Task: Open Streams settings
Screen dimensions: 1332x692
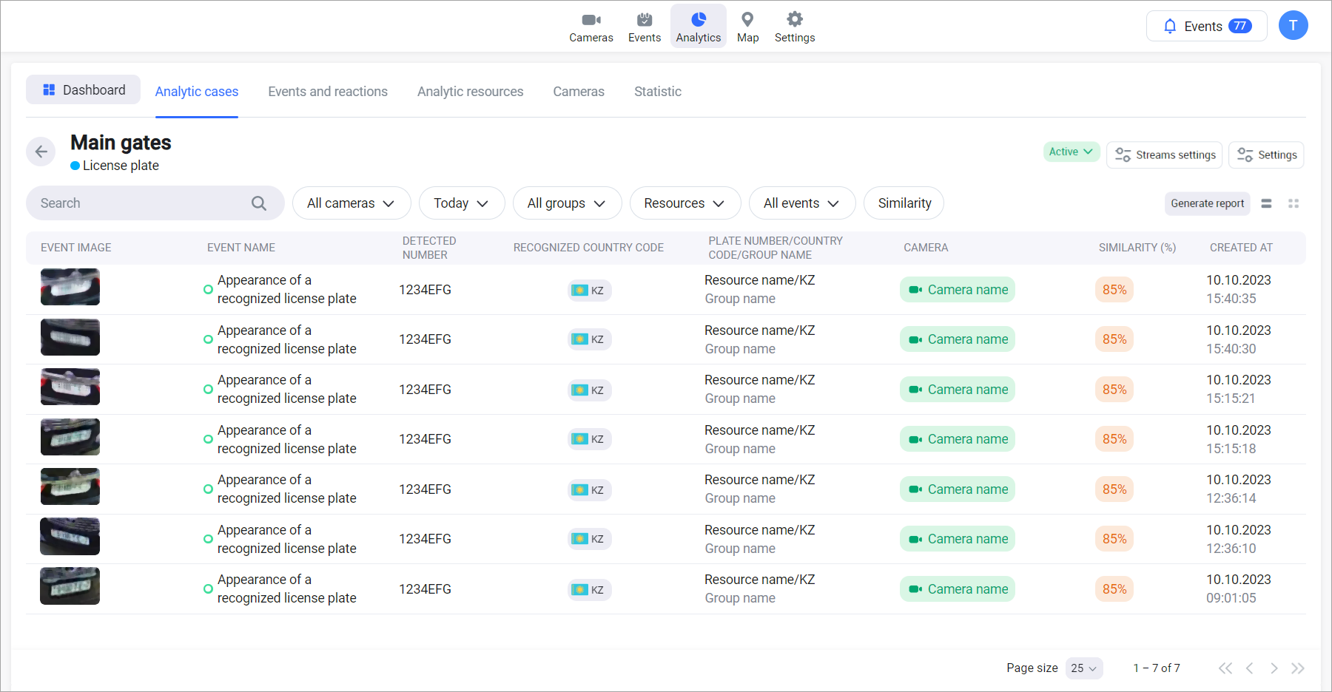Action: pos(1164,155)
